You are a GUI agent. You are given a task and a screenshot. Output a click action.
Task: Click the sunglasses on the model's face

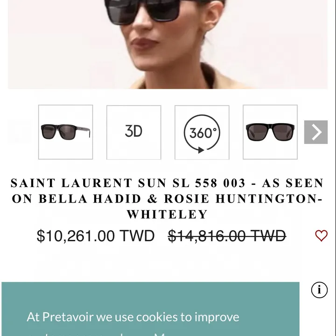click(x=143, y=12)
